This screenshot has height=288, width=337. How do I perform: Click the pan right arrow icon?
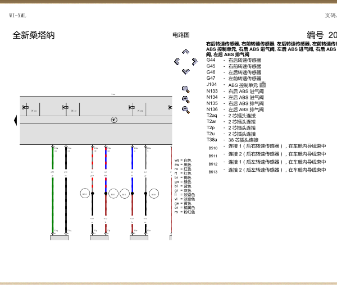(x=195, y=62)
